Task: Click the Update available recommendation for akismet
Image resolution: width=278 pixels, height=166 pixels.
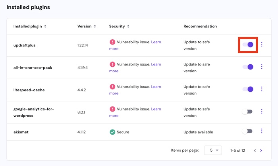Action: point(198,132)
